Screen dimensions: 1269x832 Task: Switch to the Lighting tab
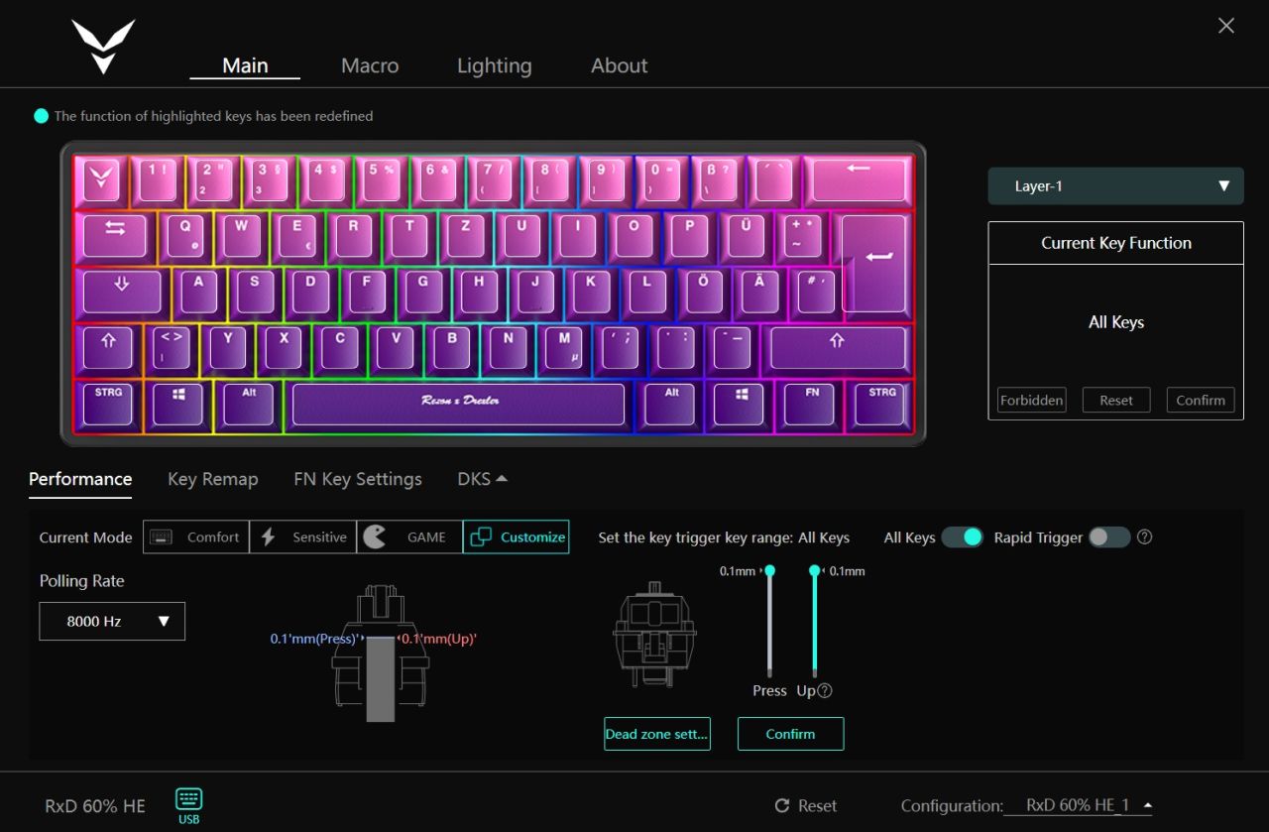coord(494,65)
